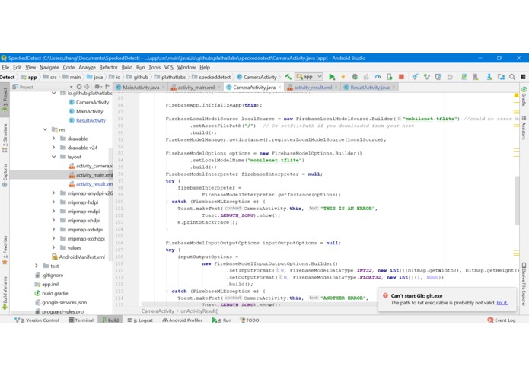This screenshot has width=529, height=376.
Task: Open Project panel settings gear
Action: (x=97, y=87)
